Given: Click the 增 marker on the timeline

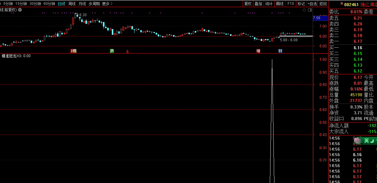Looking at the screenshot, I should click(x=258, y=51).
